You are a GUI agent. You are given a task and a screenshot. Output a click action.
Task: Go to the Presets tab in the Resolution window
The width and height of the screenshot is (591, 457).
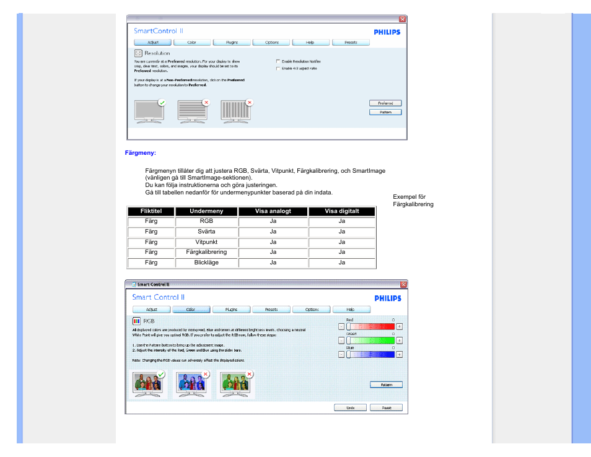click(x=351, y=43)
